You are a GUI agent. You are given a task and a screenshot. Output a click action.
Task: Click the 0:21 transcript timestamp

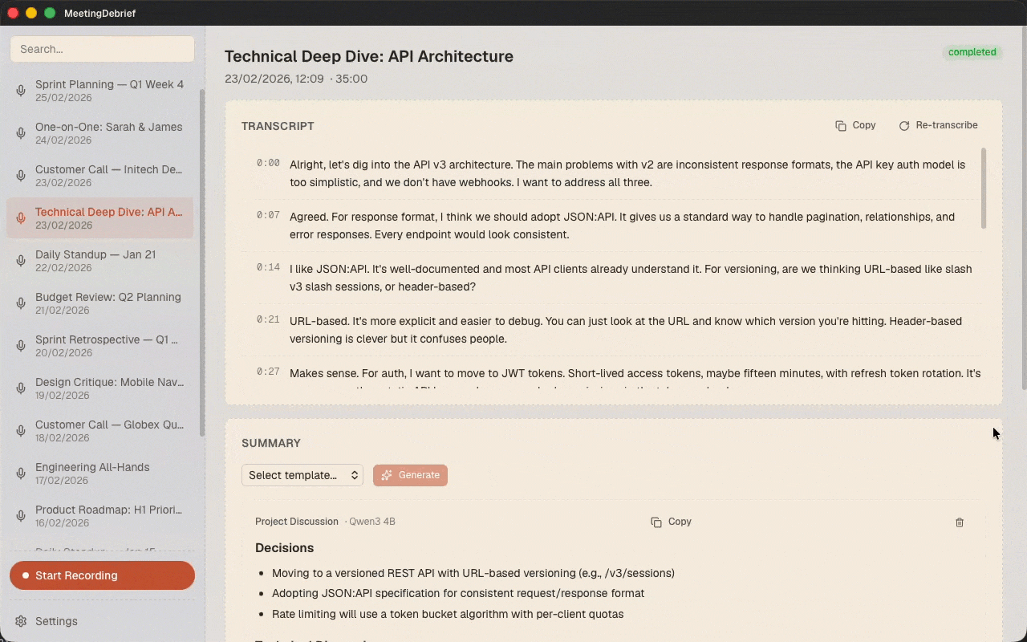coord(268,319)
